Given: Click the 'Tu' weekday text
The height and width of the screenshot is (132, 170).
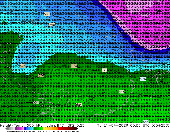Looking at the screenshot, I should coord(99,125).
